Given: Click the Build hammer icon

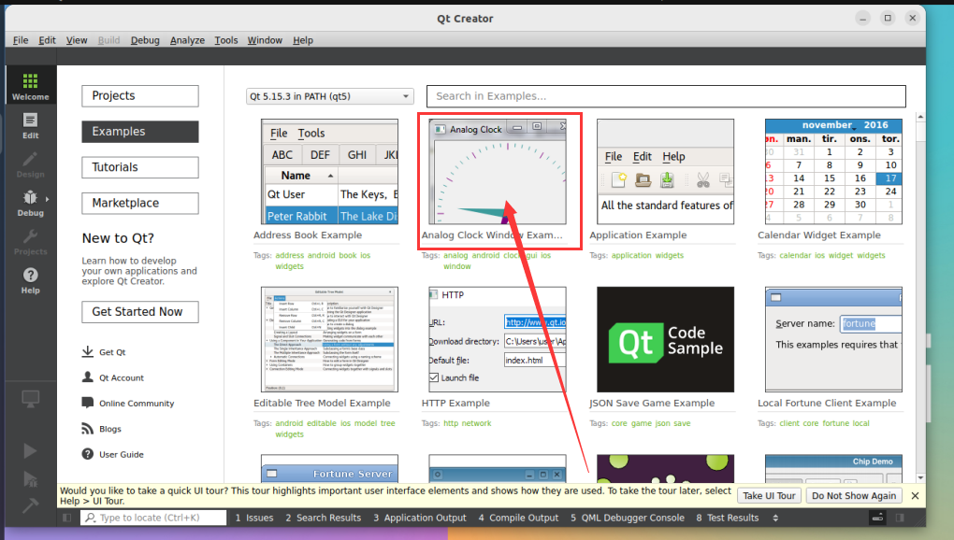Looking at the screenshot, I should tap(31, 504).
